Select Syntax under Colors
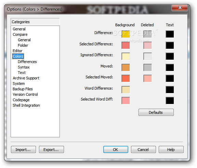 tap(24, 67)
